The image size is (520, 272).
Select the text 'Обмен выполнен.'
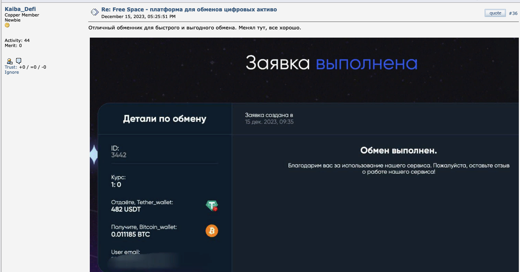pyautogui.click(x=398, y=151)
